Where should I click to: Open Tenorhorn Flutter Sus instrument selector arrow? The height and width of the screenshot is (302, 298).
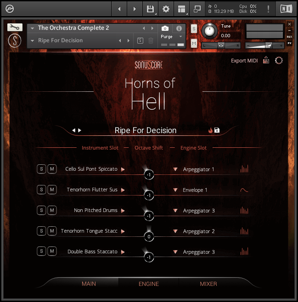point(123,190)
